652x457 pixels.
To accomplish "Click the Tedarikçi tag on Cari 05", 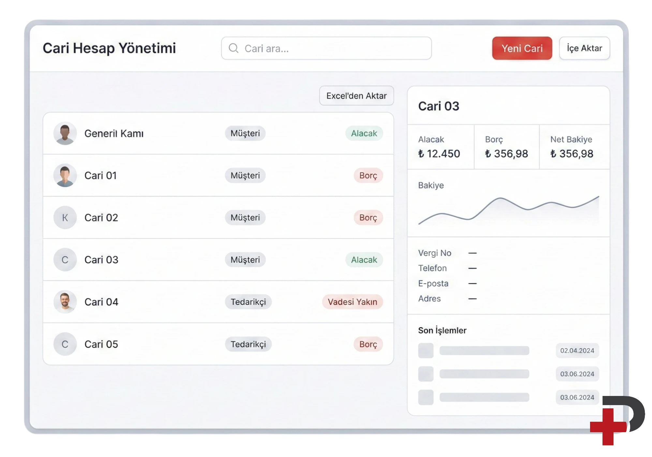I will (248, 344).
